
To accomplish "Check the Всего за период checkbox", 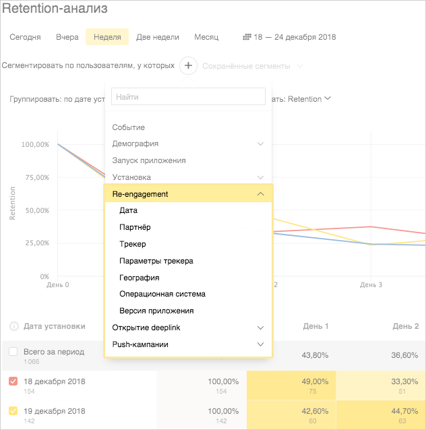I will click(13, 352).
